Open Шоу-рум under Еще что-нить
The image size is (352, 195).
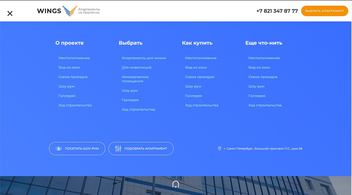click(256, 86)
